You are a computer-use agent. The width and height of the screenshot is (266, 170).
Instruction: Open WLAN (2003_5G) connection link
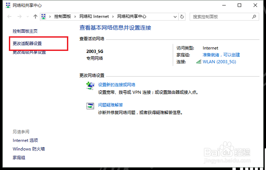219,62
